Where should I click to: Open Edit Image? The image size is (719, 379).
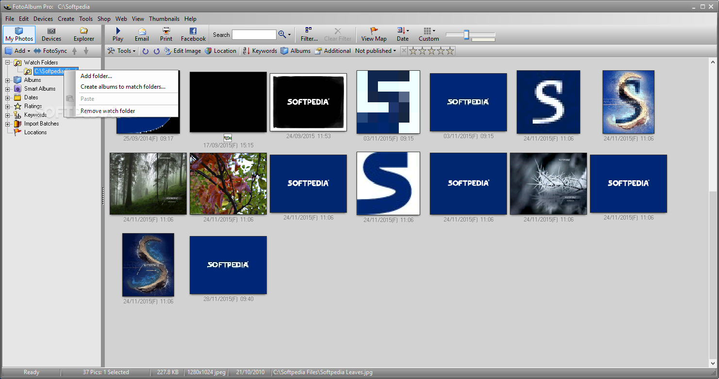182,51
